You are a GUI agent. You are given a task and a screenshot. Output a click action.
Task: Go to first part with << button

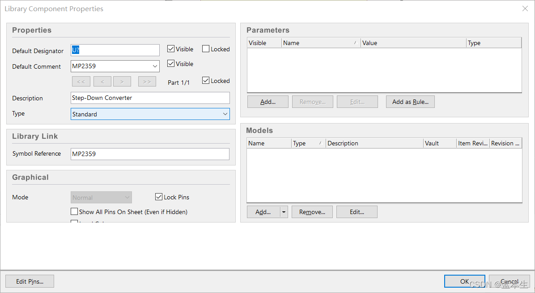pos(81,82)
